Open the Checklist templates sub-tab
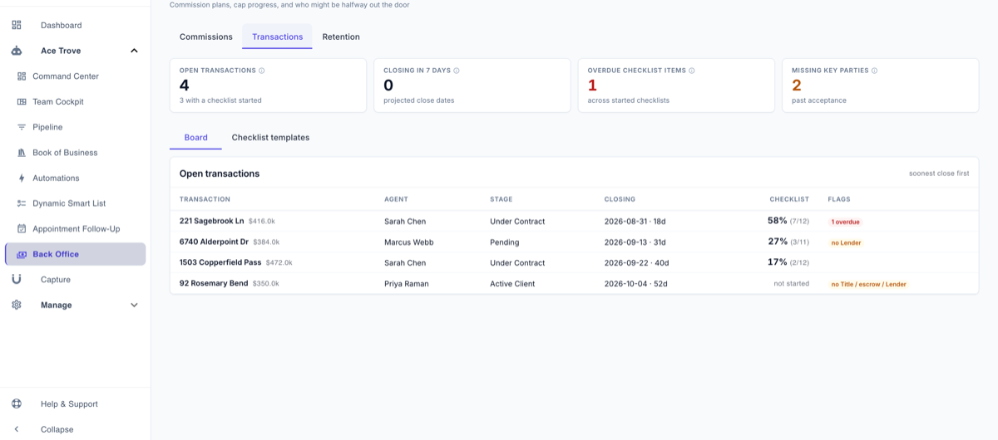Image resolution: width=998 pixels, height=440 pixels. tap(270, 138)
